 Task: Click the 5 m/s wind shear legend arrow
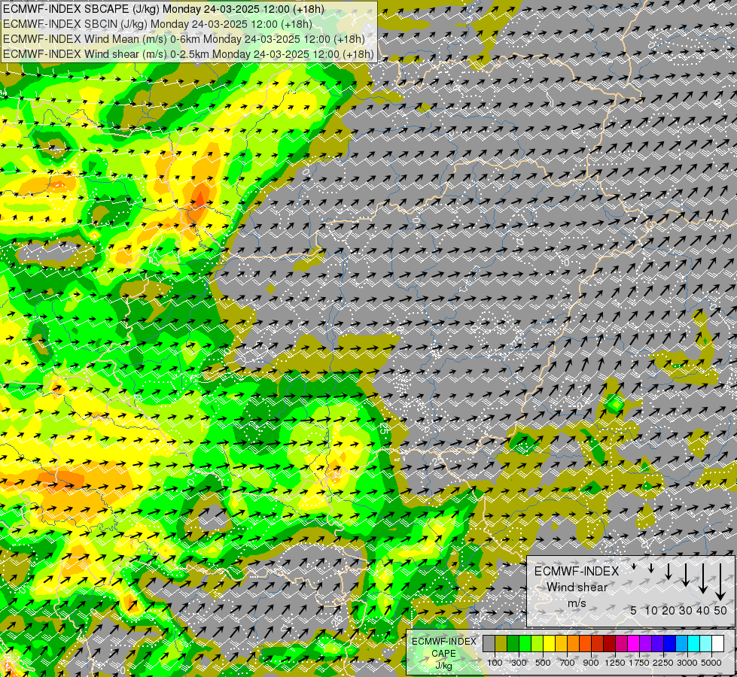point(634,566)
